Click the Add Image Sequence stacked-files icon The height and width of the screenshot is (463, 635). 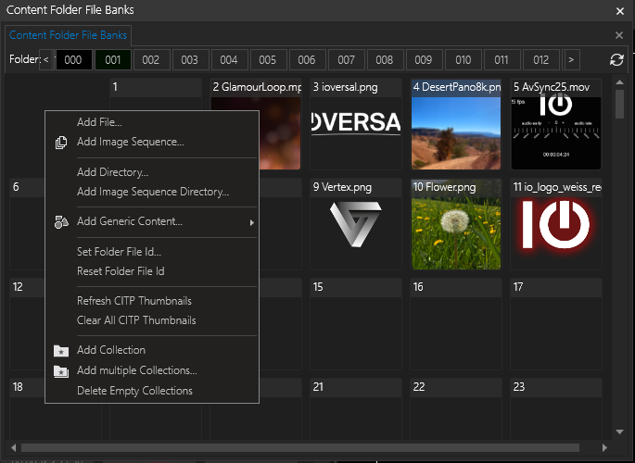coord(61,143)
